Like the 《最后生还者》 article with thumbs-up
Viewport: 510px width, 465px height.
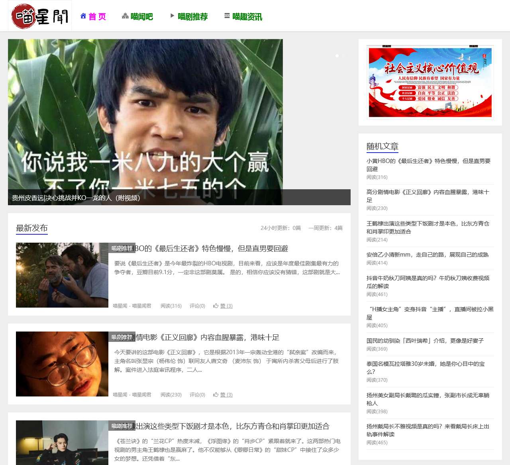[223, 306]
